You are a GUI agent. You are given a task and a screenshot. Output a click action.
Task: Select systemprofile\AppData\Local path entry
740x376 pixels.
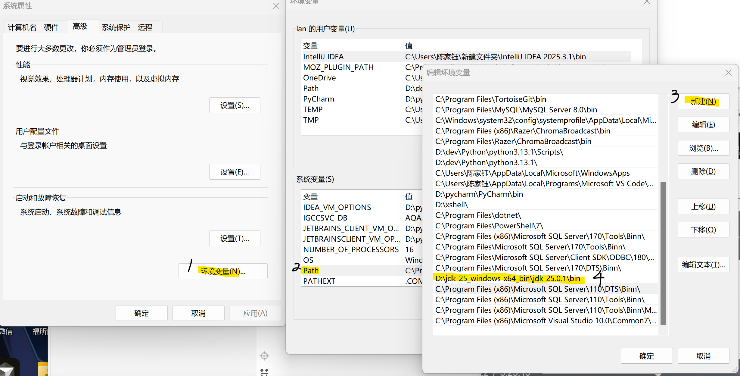[546, 120]
